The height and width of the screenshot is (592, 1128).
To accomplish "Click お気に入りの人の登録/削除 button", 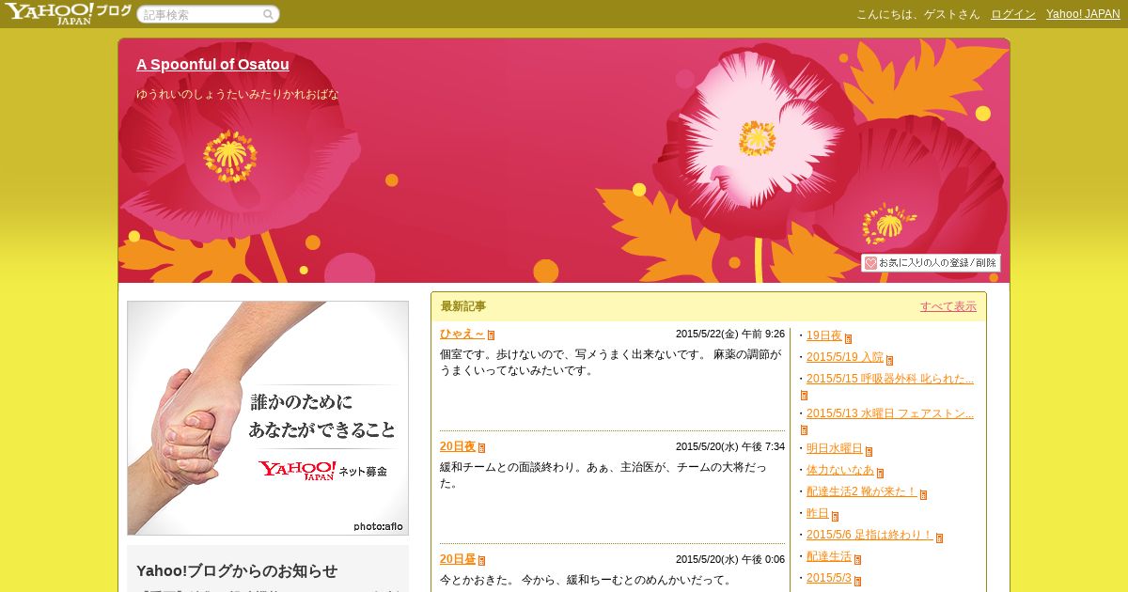I will click(931, 263).
